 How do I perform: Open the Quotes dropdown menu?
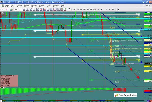pyautogui.click(x=34, y=5)
